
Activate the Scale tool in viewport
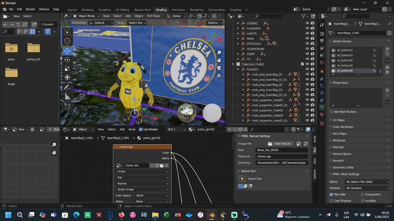coord(67,69)
